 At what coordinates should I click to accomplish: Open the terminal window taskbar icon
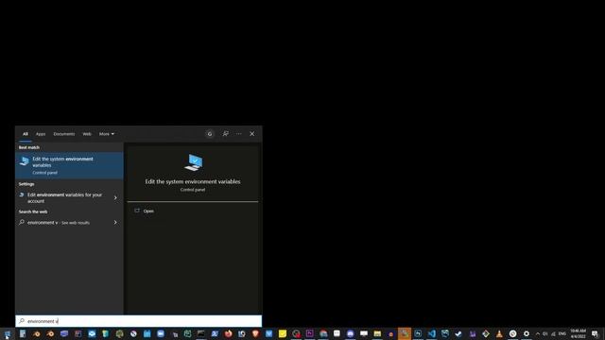click(x=201, y=333)
